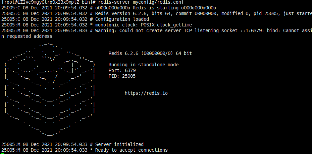Click the 'Warning: Could not create server TCP' line
Viewport: 312px width, 154px height.
click(x=156, y=30)
